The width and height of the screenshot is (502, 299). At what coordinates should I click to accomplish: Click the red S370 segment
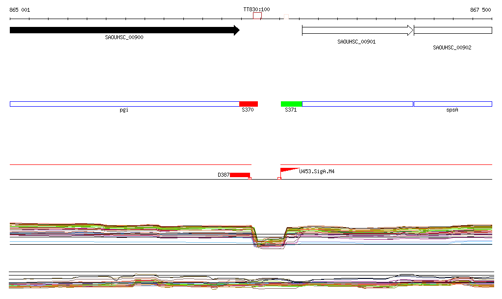(248, 104)
